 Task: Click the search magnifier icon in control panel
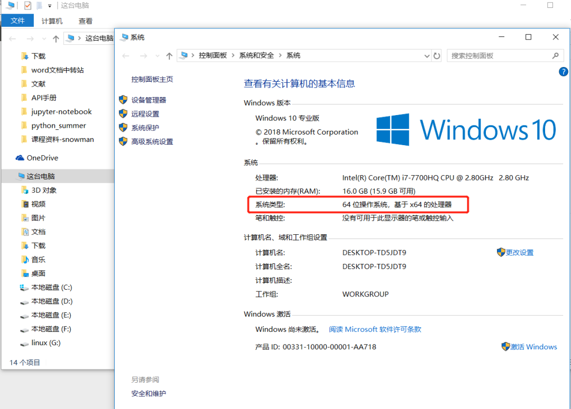tap(555, 55)
